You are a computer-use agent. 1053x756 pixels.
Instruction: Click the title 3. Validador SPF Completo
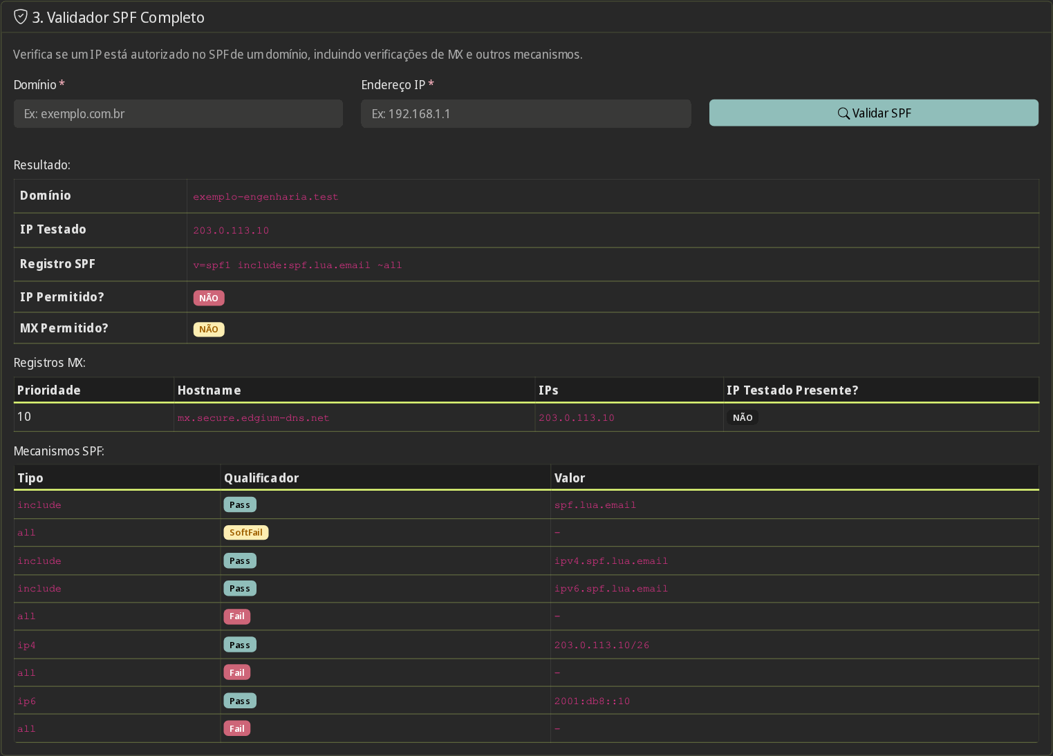118,17
